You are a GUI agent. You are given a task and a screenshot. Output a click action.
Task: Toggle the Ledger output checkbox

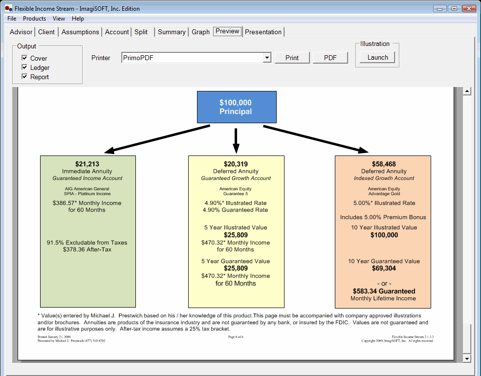tap(24, 67)
